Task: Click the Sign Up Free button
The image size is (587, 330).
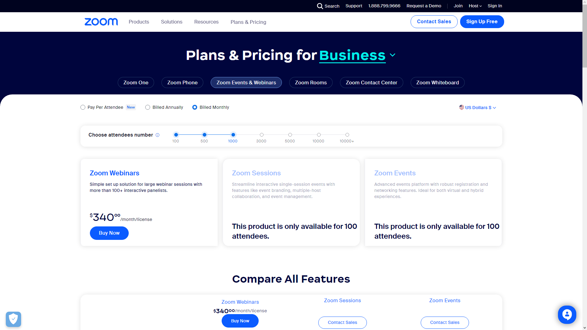Action: pos(482,21)
